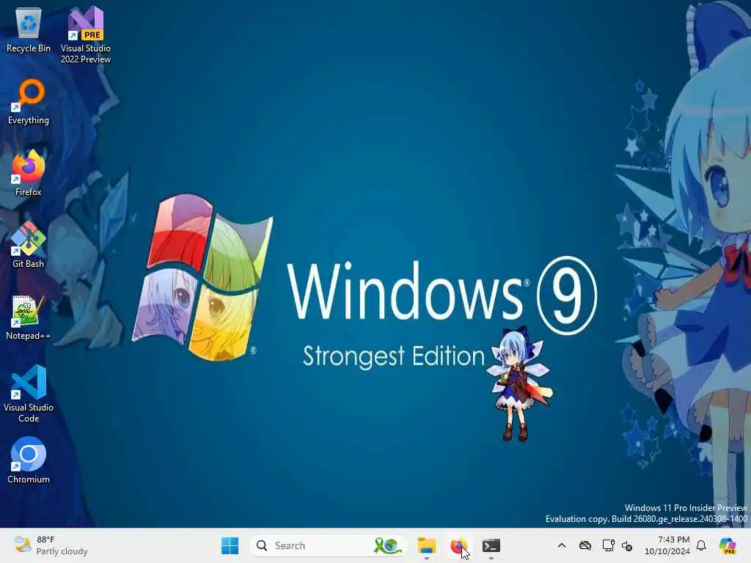751x563 pixels.
Task: Select the Git Bash desktop shortcut
Action: [29, 245]
